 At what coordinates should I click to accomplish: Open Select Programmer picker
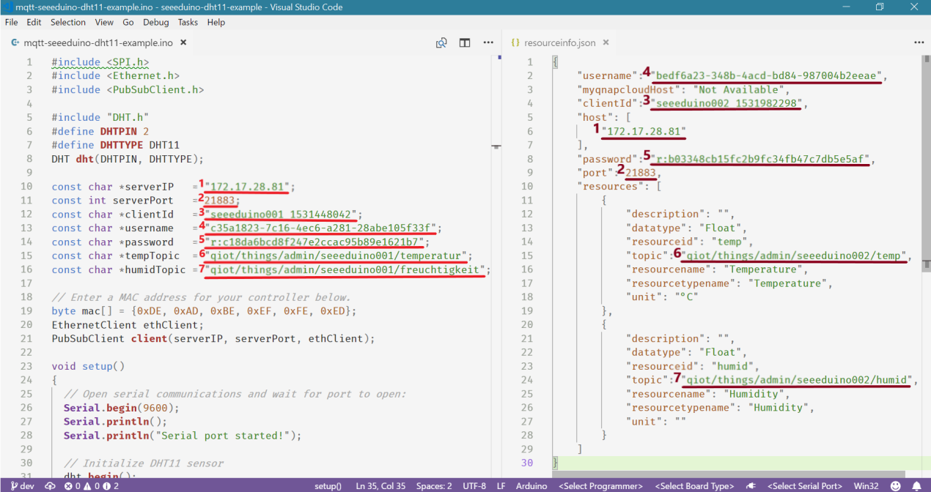pos(600,485)
